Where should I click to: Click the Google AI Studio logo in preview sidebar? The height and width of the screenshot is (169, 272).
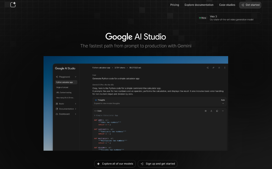65,68
